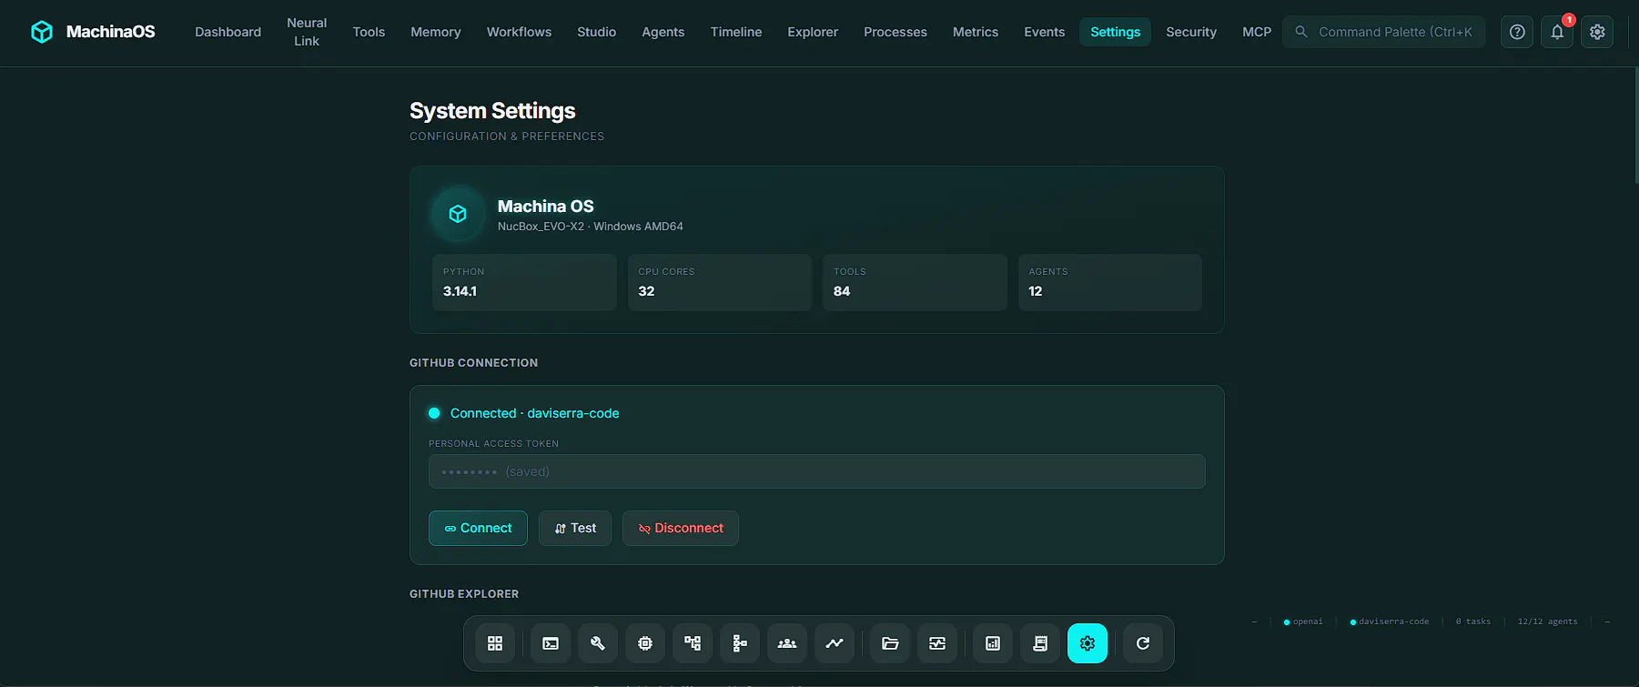Viewport: 1639px width, 687px height.
Task: Click the 'CONFIGURATION & PREFERENCES' subtitle
Action: [507, 136]
